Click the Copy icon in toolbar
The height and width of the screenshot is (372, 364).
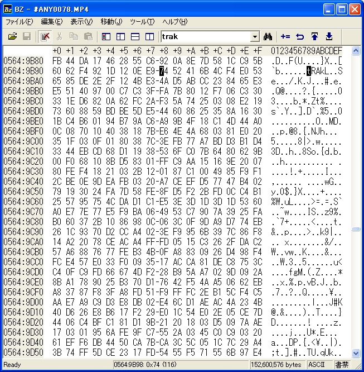coord(74,36)
